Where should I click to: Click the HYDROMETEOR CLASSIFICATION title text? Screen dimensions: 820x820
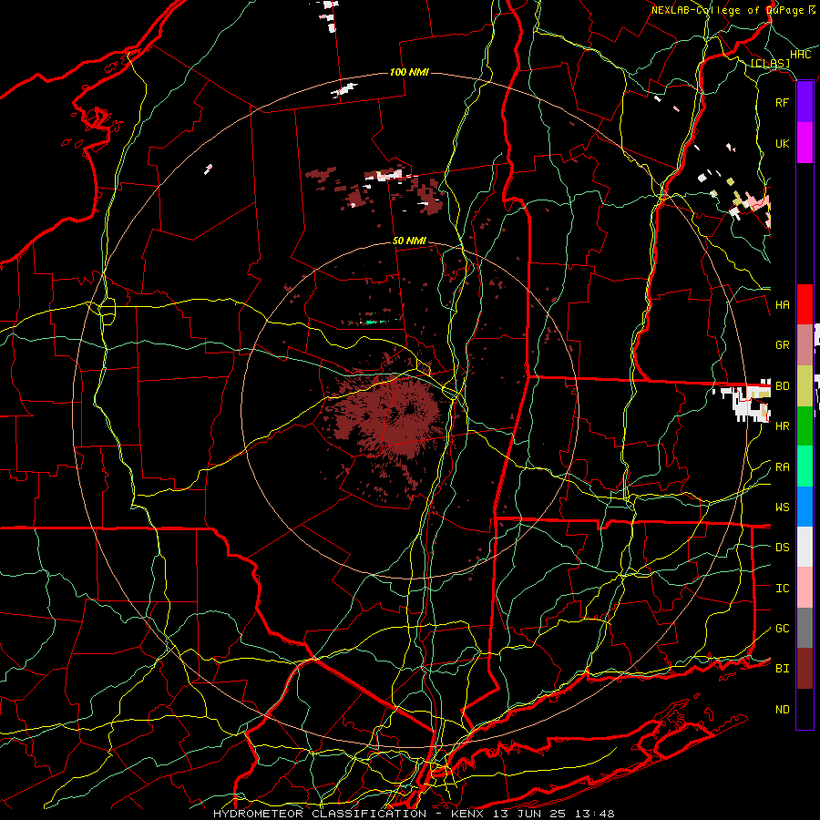tap(320, 814)
